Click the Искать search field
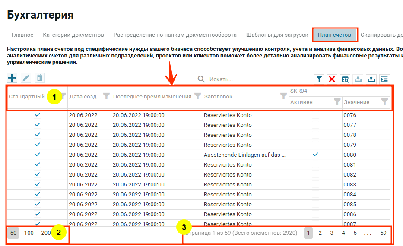 [257, 79]
